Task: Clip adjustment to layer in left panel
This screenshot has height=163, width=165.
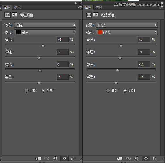Action: click(x=38, y=158)
